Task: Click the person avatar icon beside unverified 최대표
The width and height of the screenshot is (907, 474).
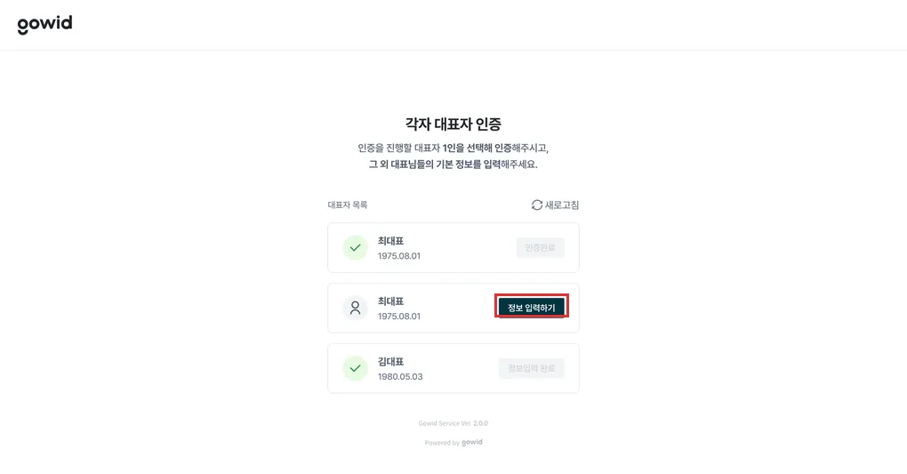Action: pyautogui.click(x=355, y=308)
